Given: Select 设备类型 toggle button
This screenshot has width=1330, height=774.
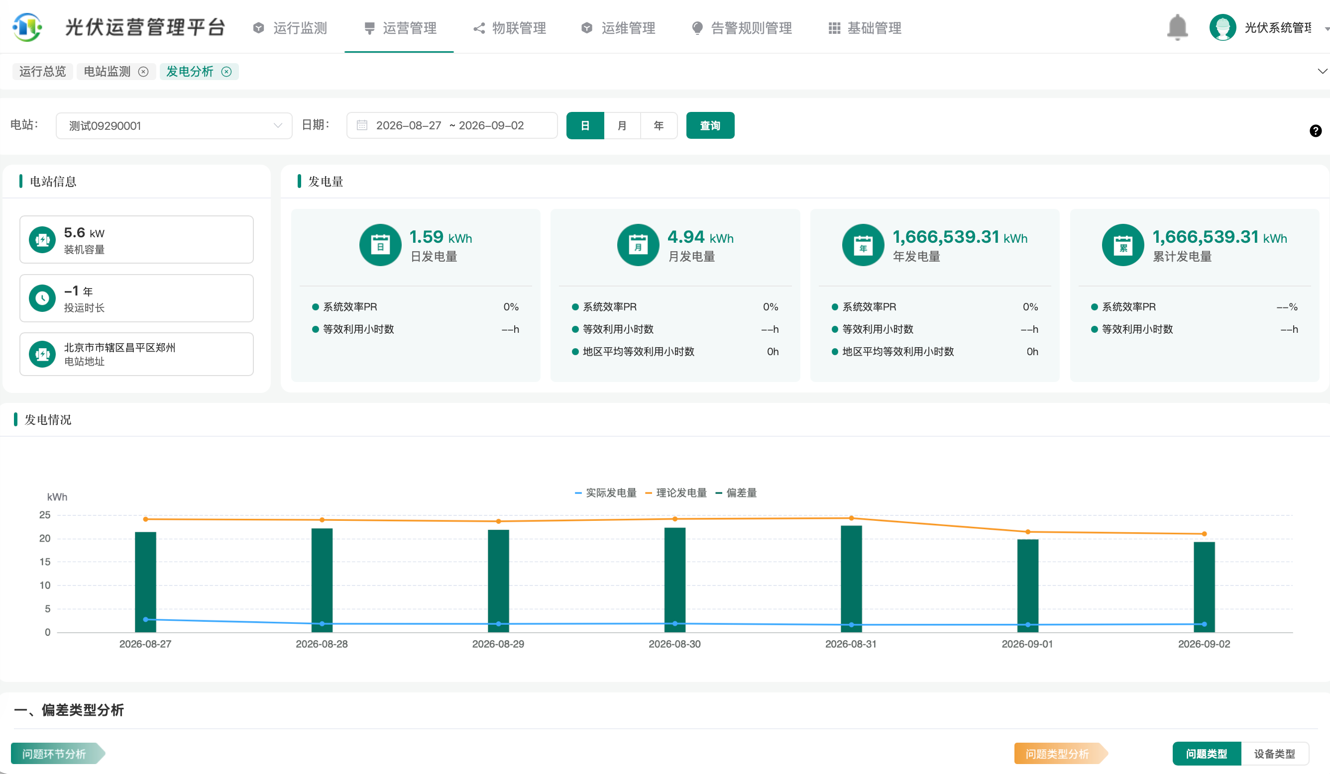Looking at the screenshot, I should tap(1275, 754).
